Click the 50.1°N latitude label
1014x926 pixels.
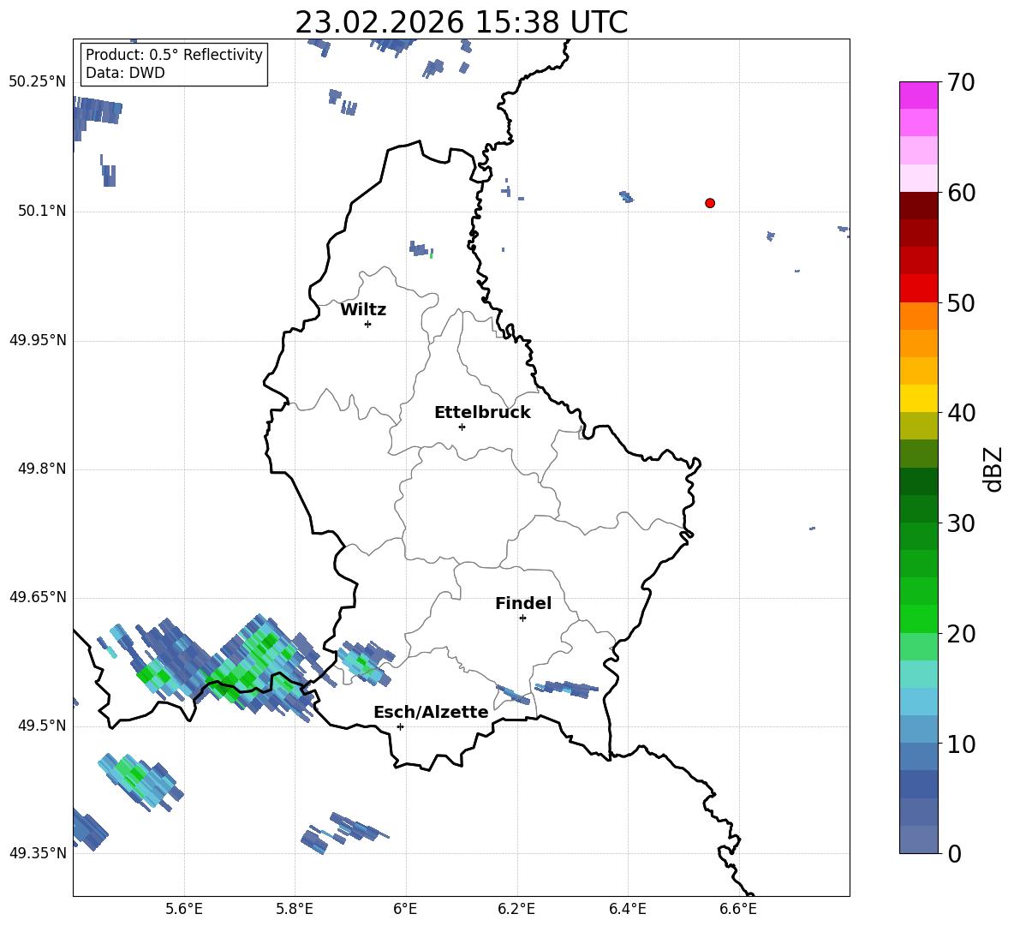pos(42,211)
